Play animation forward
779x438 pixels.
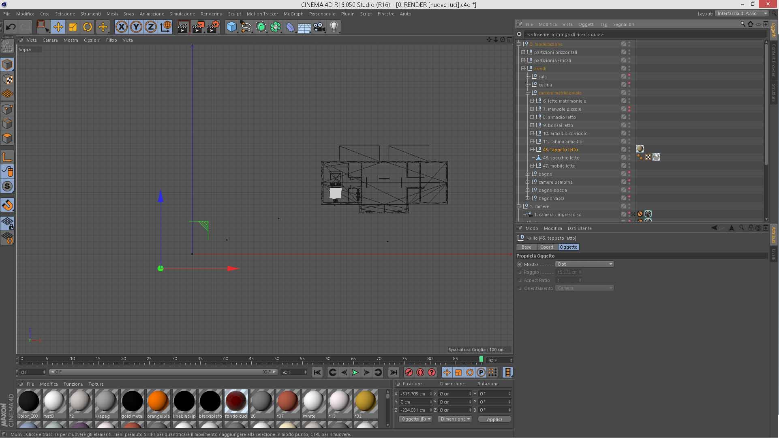click(x=355, y=372)
